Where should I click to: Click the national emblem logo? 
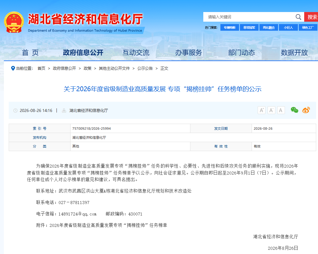coord(14,22)
